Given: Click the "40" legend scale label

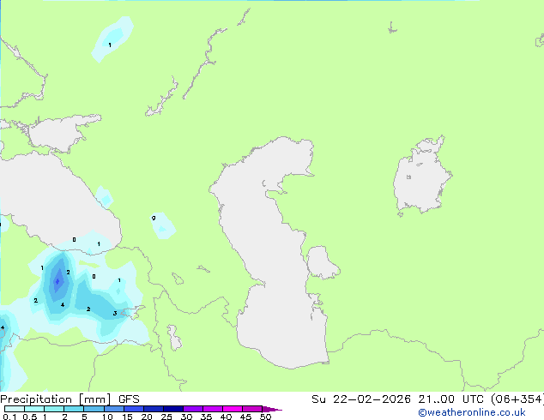Looking at the screenshot, I should [x=226, y=417].
